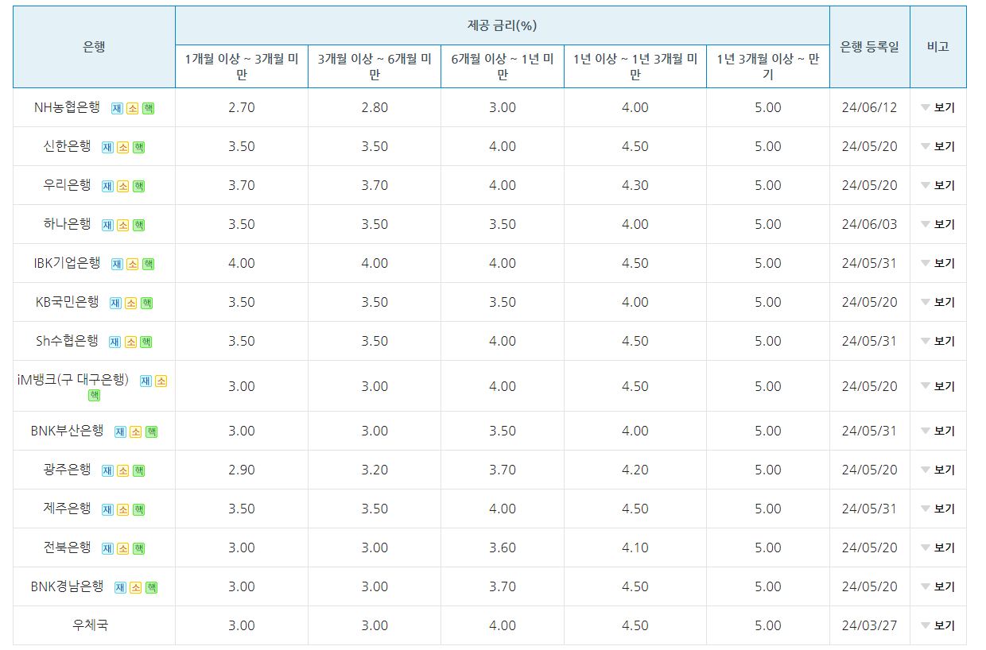Click the 재 badge next to BNK경남은행

coord(120,587)
